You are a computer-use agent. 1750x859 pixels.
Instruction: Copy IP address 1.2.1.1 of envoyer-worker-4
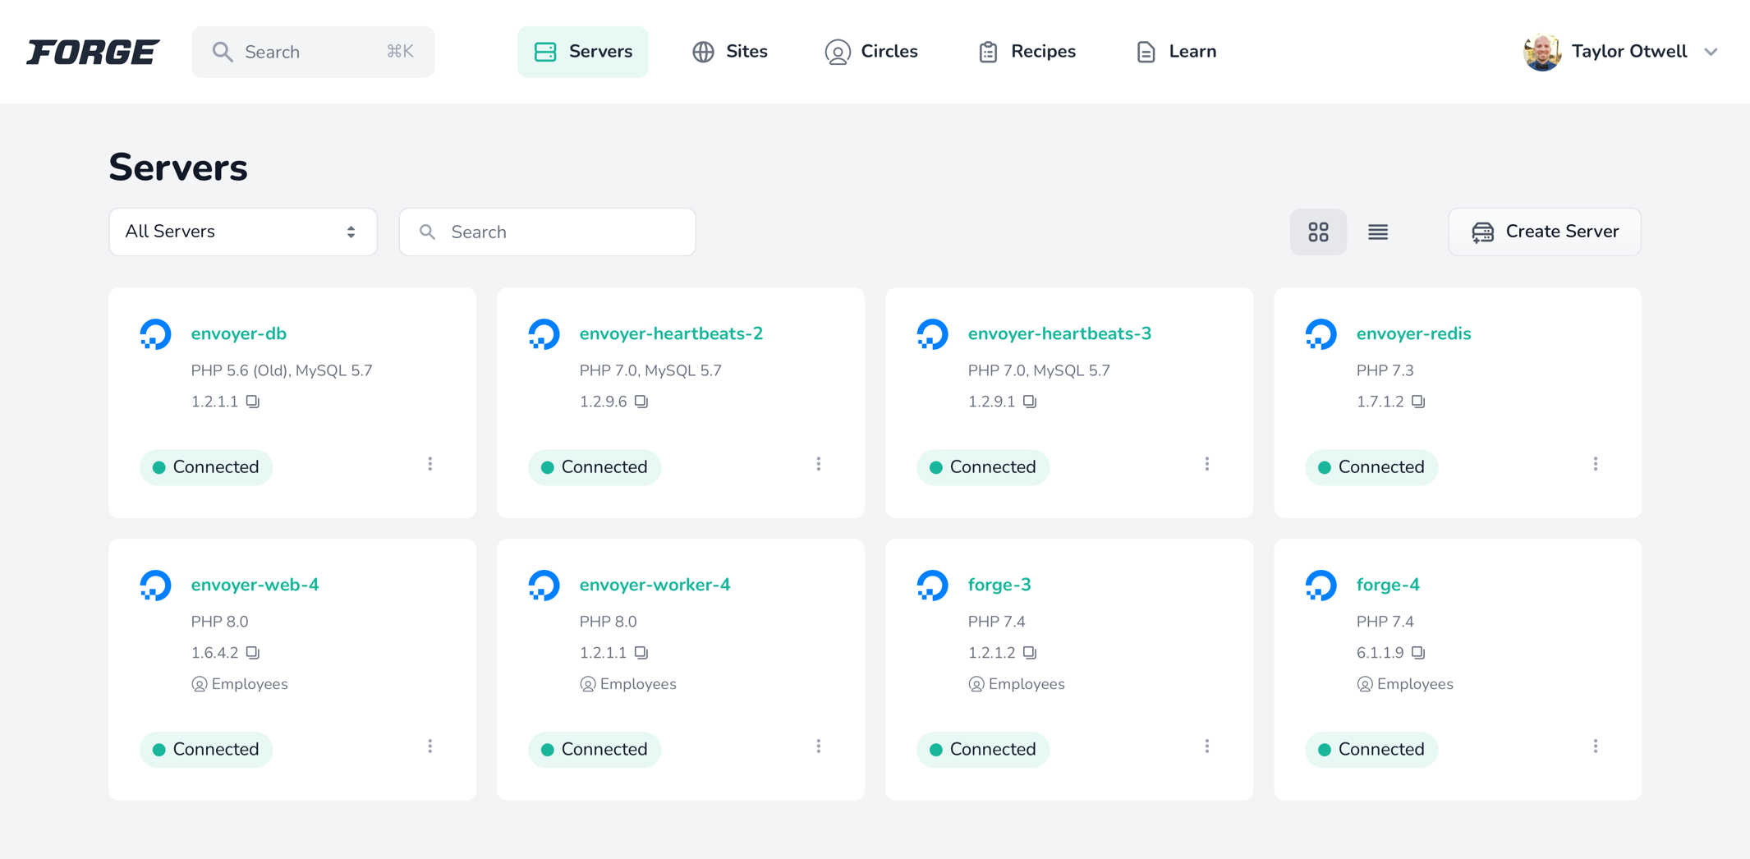pyautogui.click(x=641, y=653)
